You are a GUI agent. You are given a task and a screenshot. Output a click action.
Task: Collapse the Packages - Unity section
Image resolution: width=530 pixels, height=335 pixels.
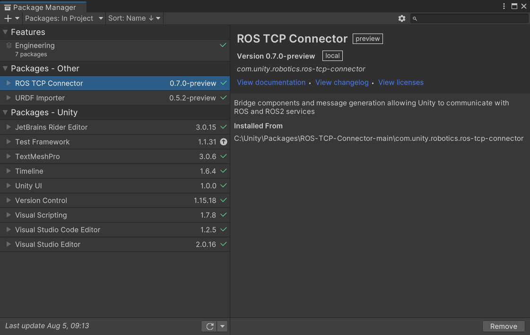coord(6,112)
